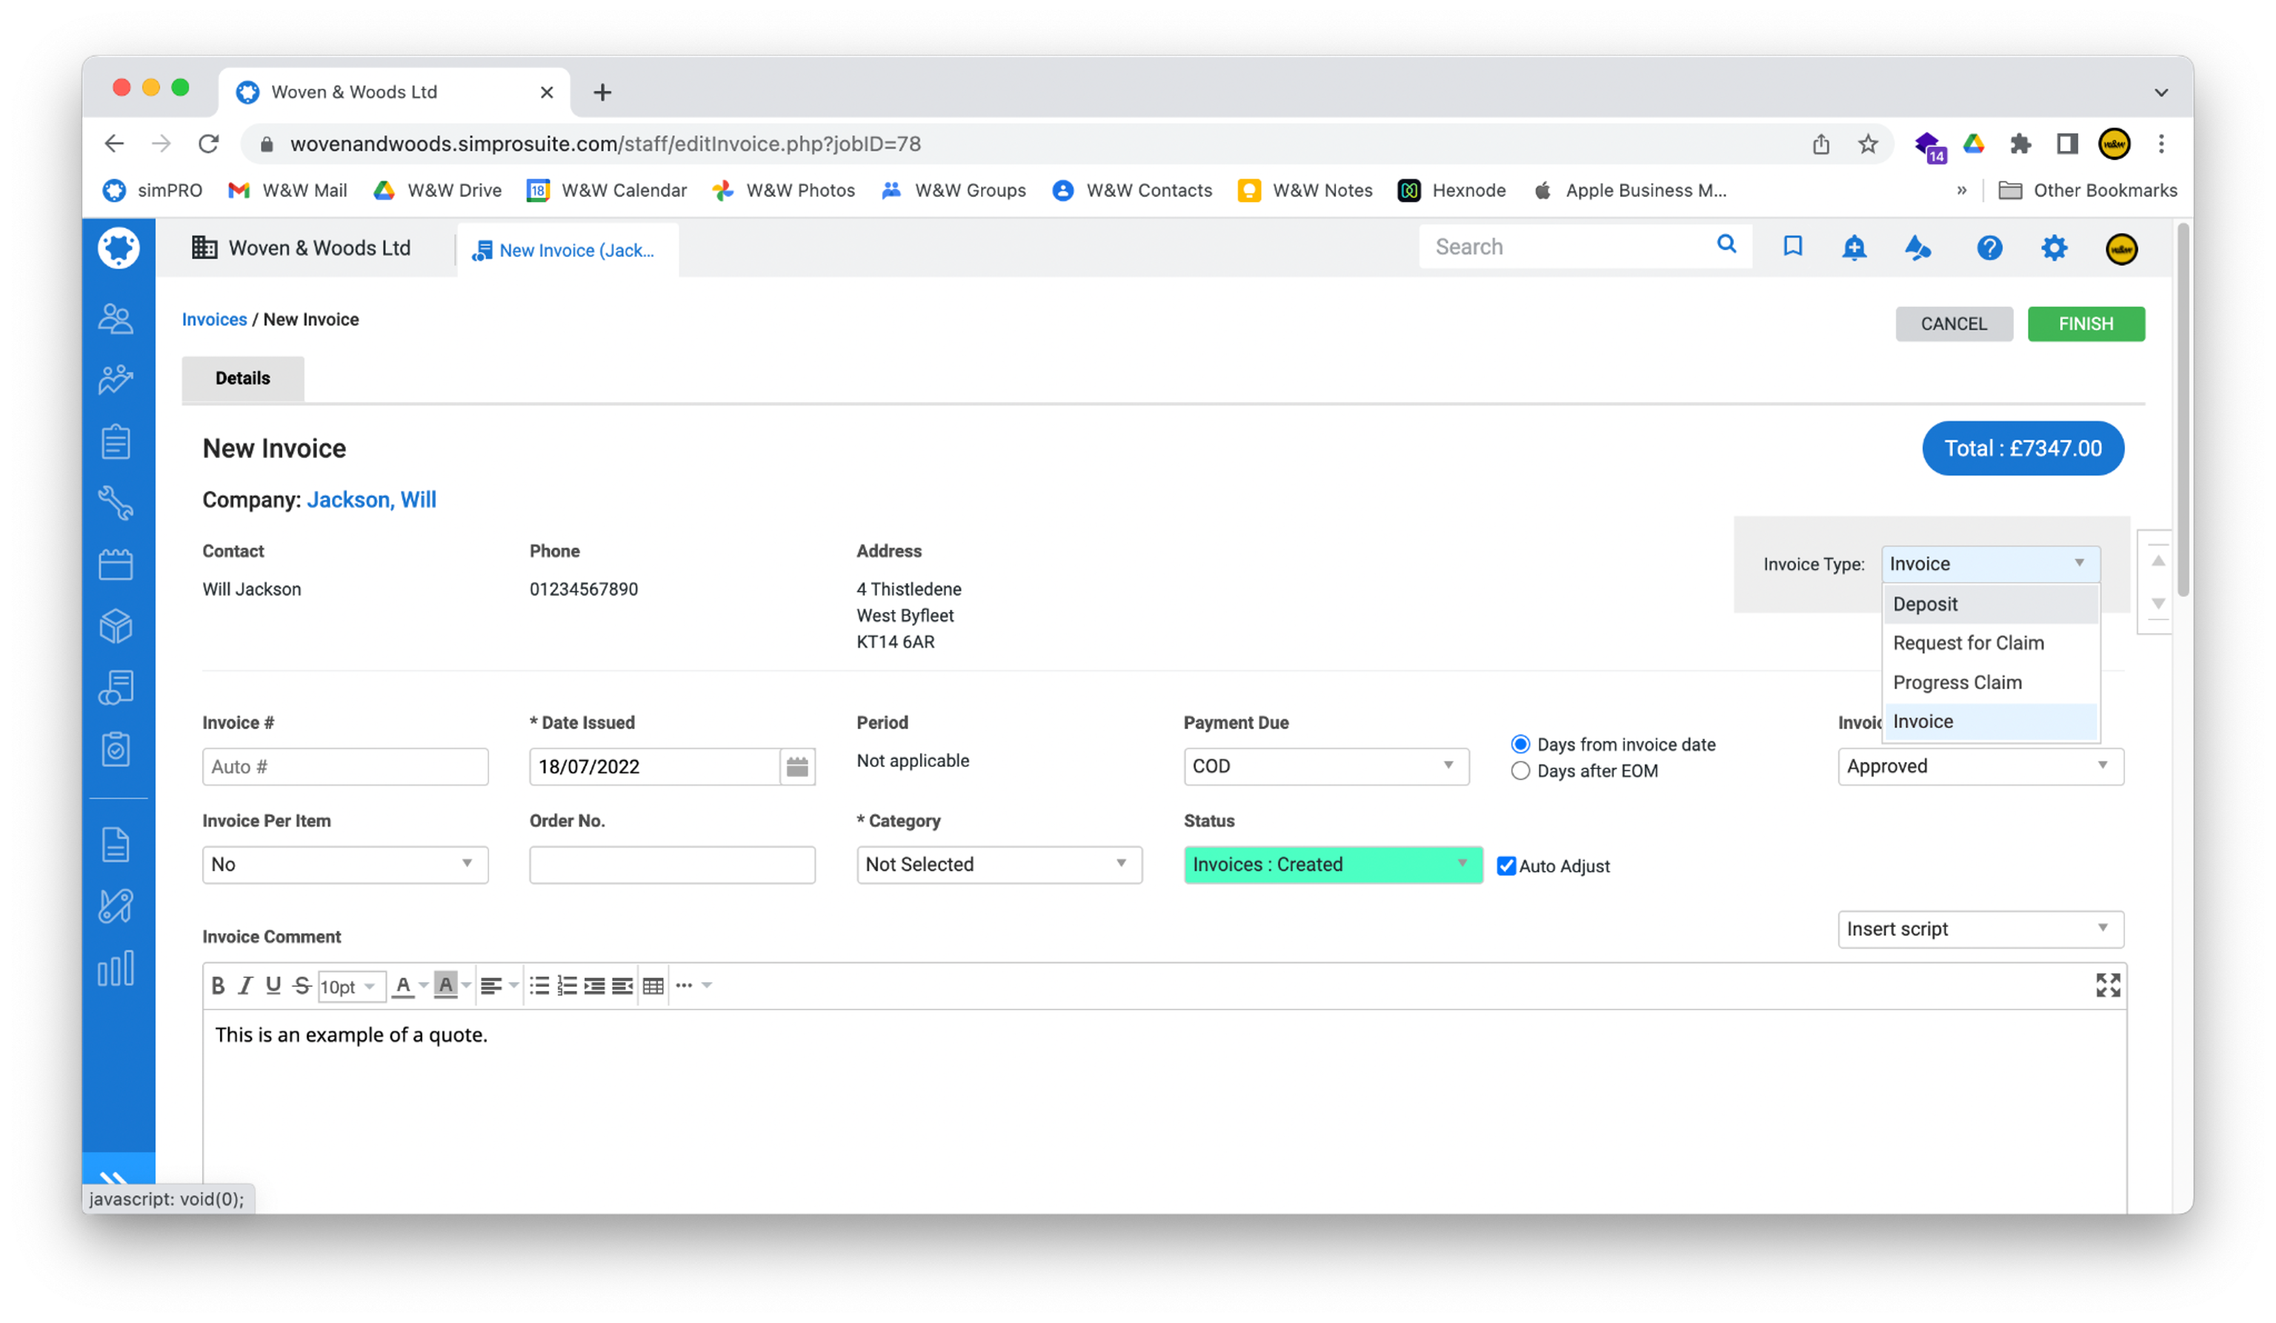Click the help question mark icon
This screenshot has height=1323, width=2276.
click(x=1989, y=247)
